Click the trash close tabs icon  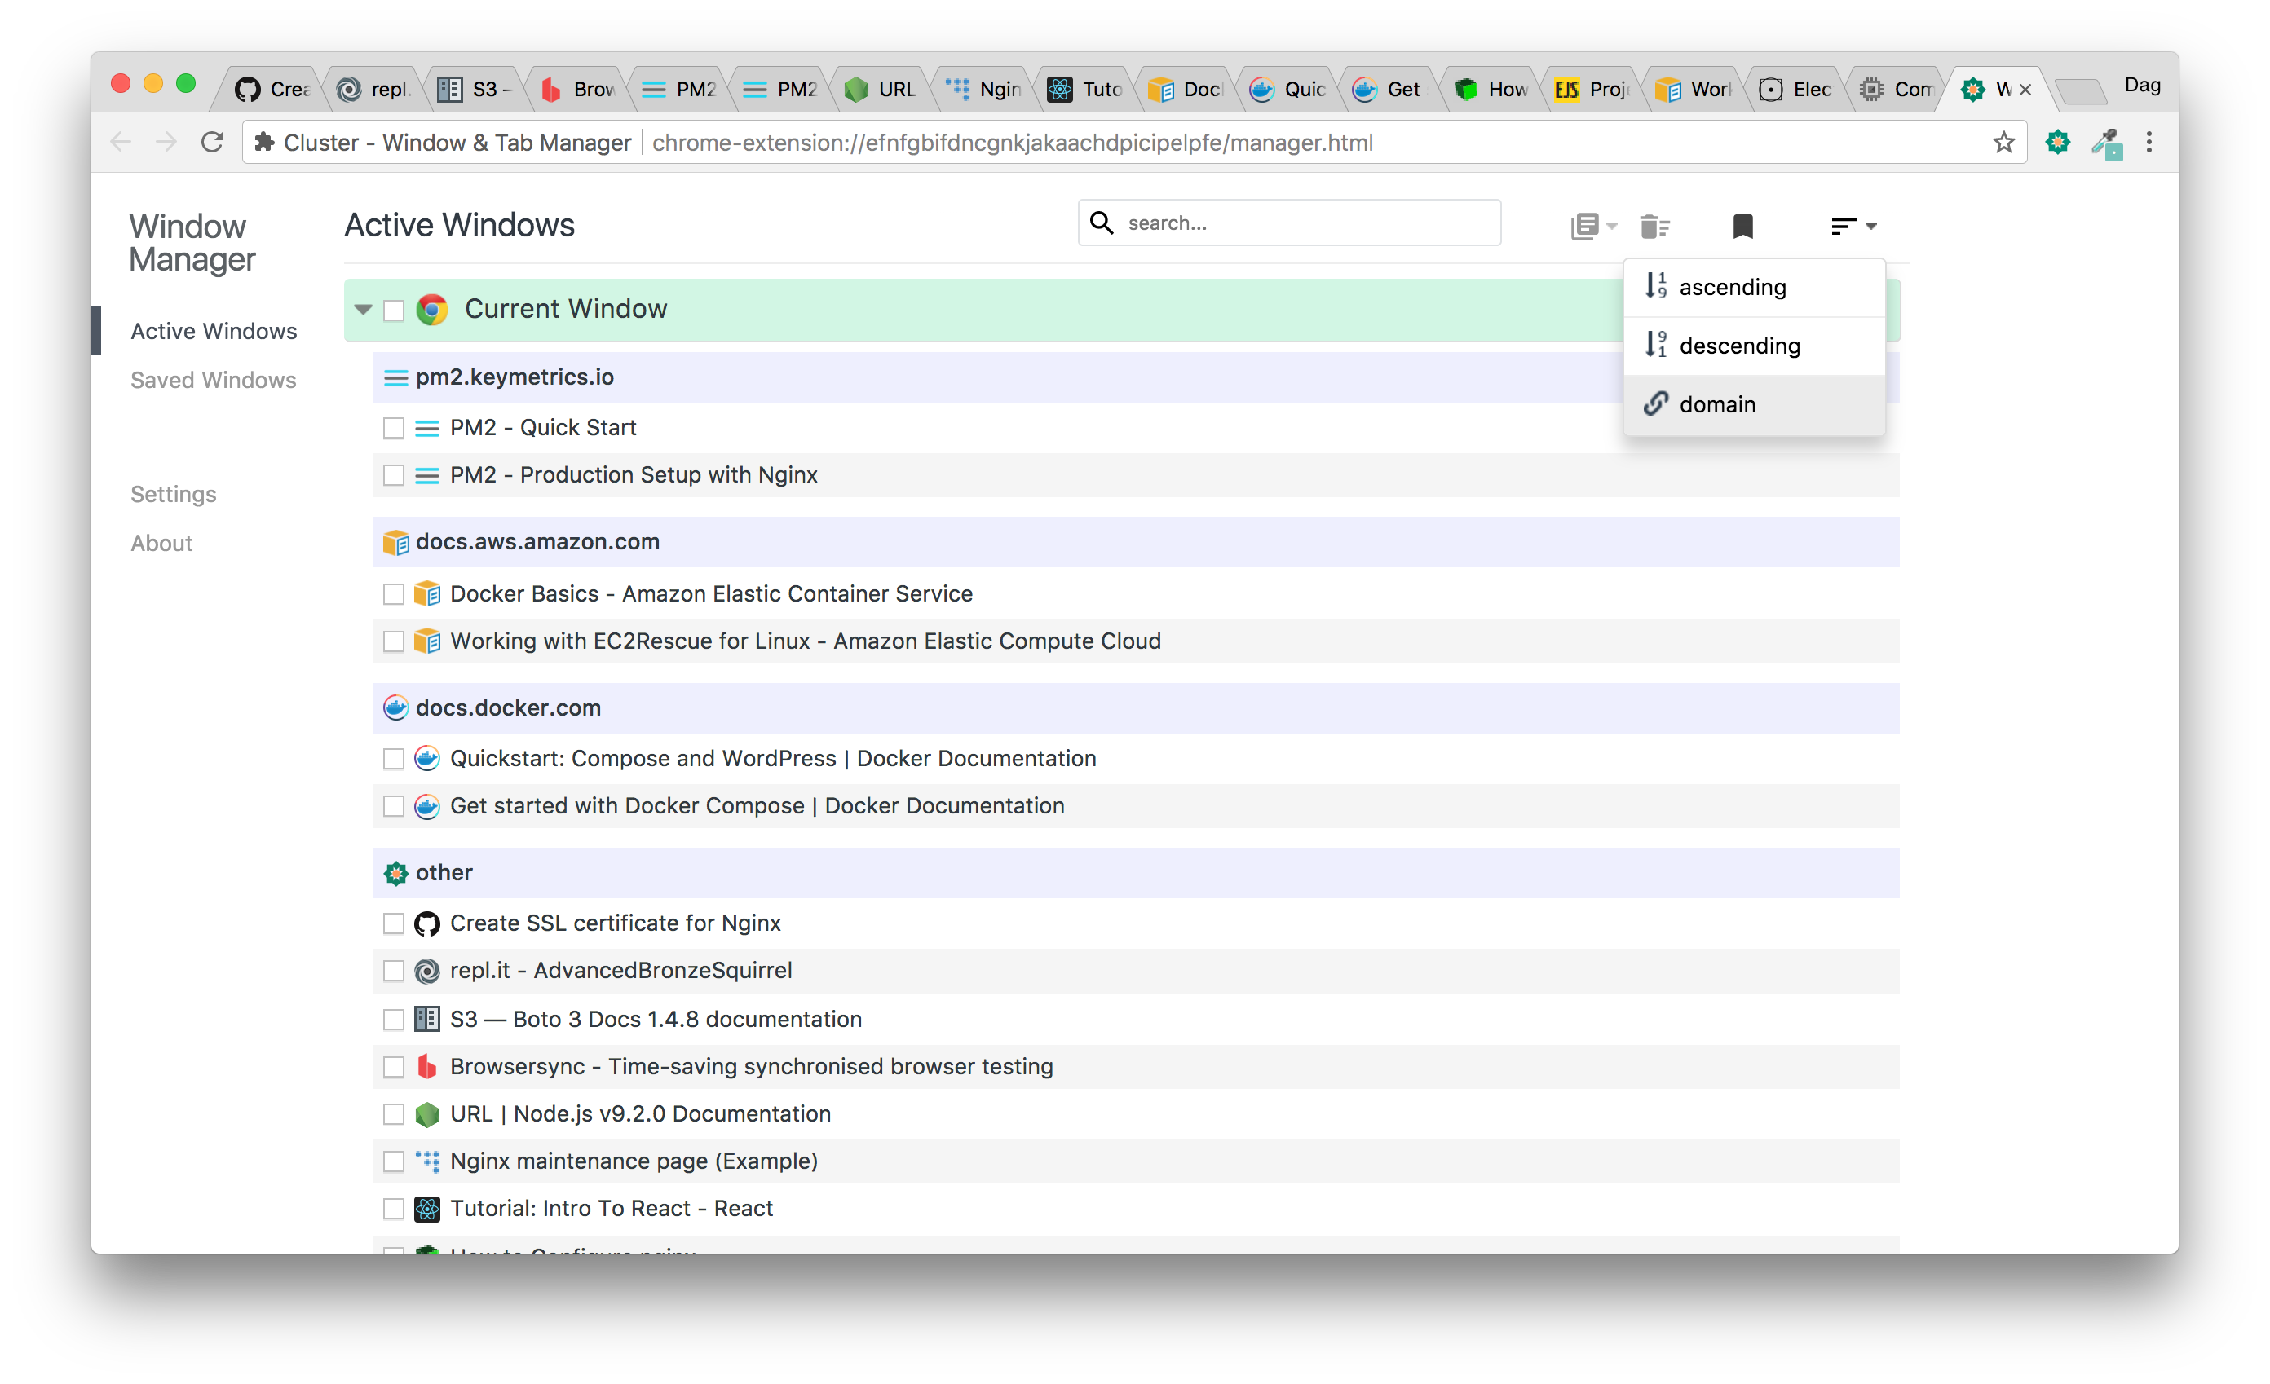tap(1654, 226)
